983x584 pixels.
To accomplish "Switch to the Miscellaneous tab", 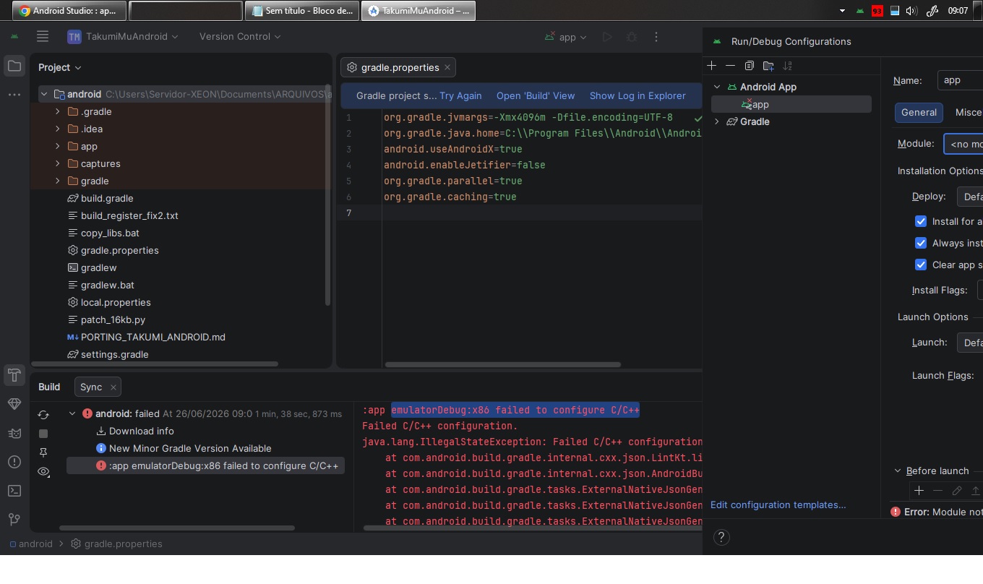I will 968,113.
